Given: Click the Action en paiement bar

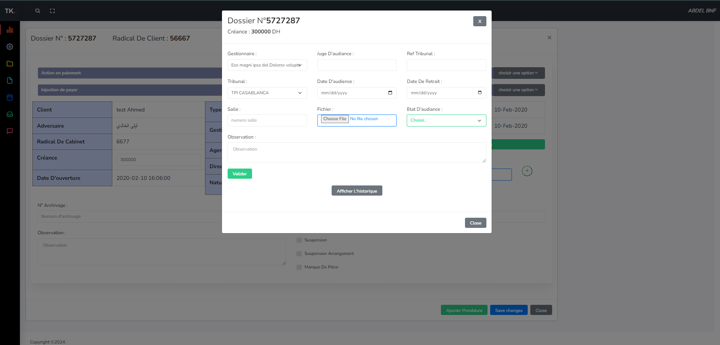Looking at the screenshot, I should (x=130, y=73).
